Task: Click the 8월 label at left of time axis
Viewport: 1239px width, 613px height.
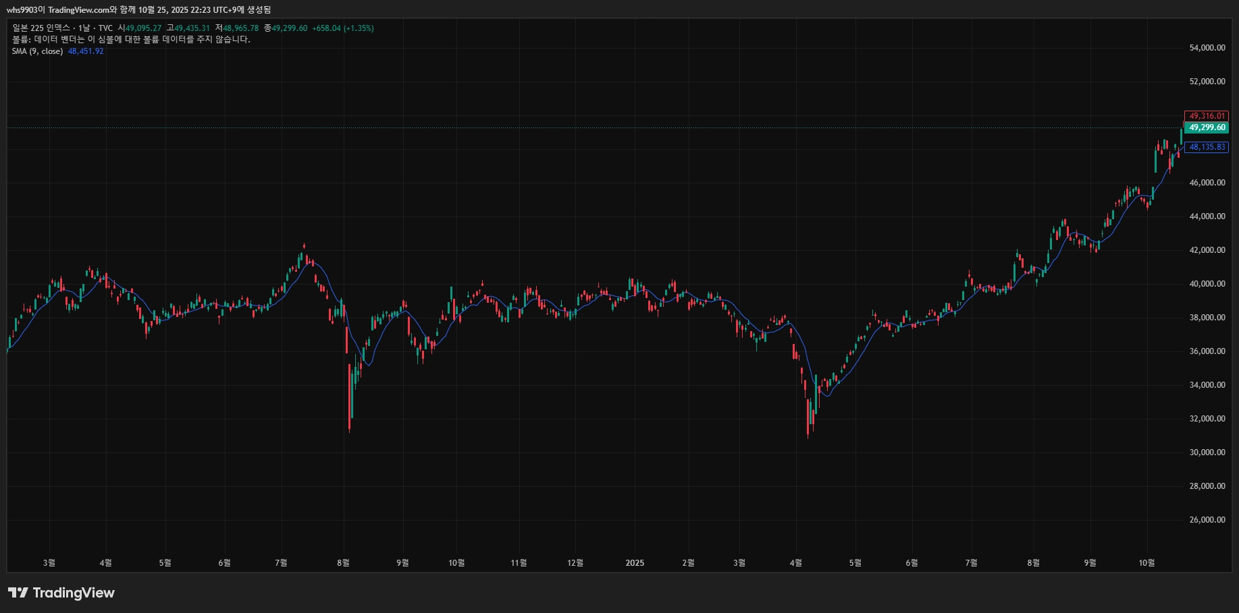Action: click(x=343, y=563)
